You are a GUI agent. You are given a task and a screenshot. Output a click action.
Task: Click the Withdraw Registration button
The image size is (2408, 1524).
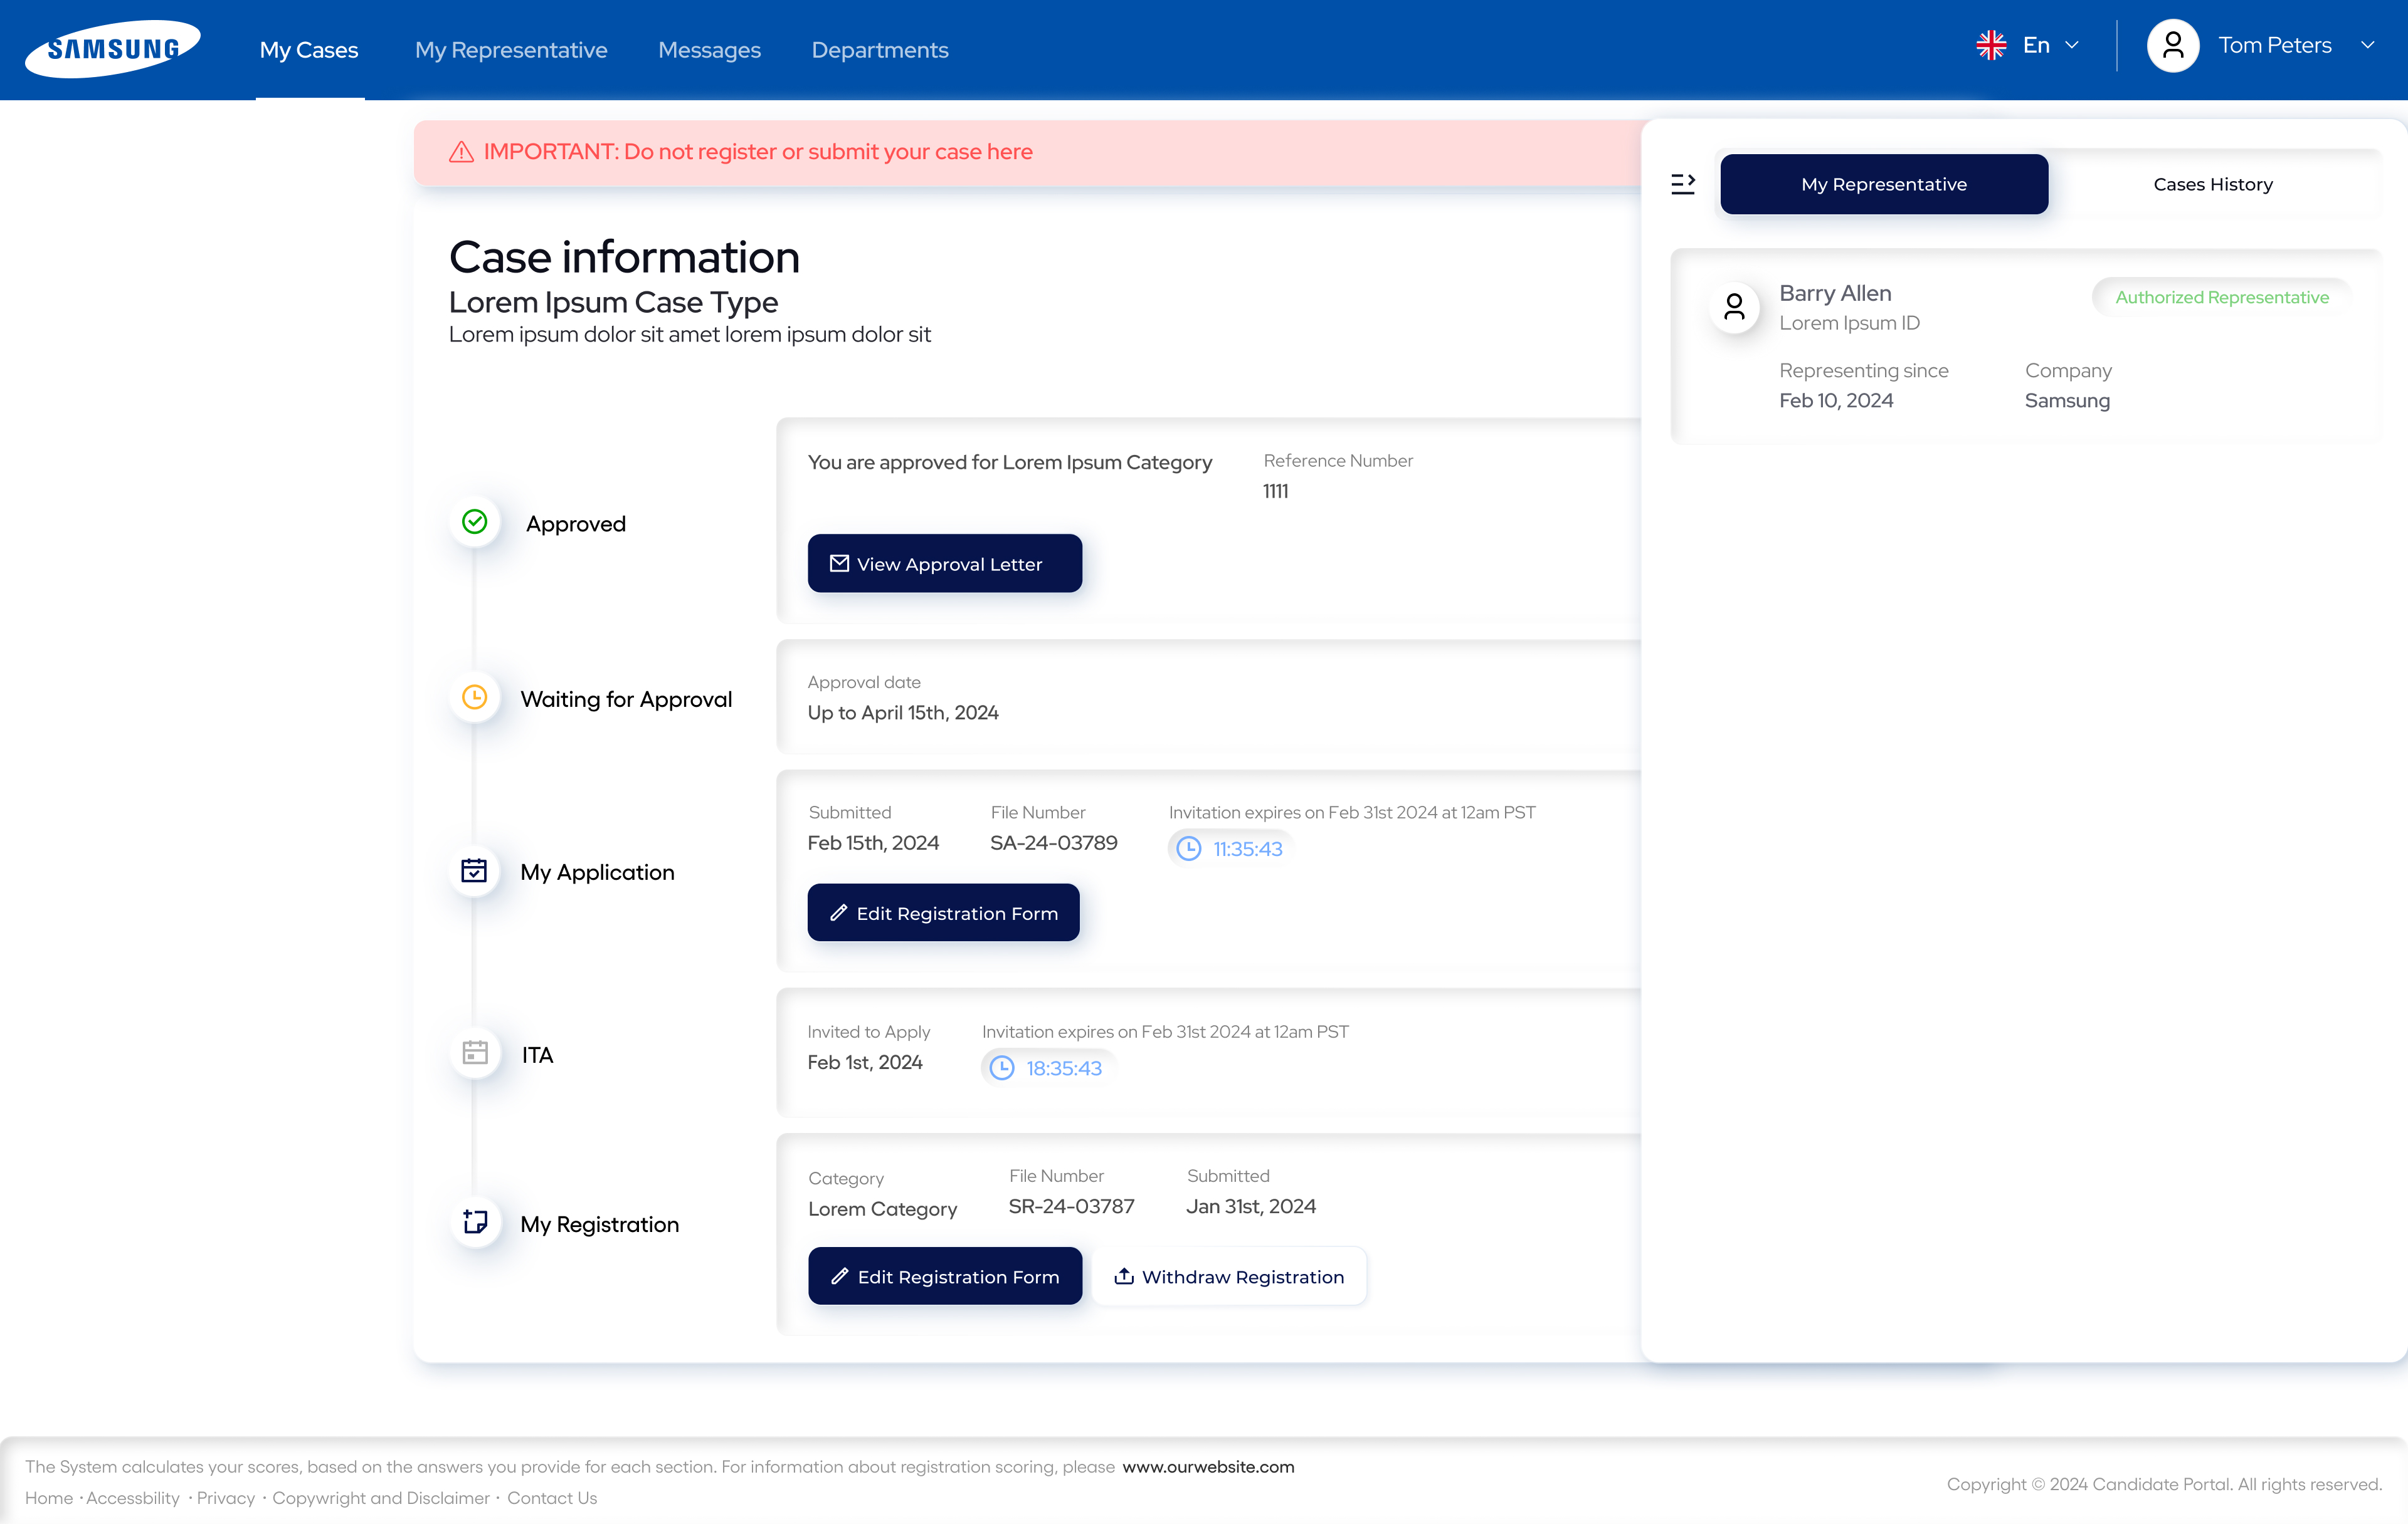click(x=1229, y=1276)
